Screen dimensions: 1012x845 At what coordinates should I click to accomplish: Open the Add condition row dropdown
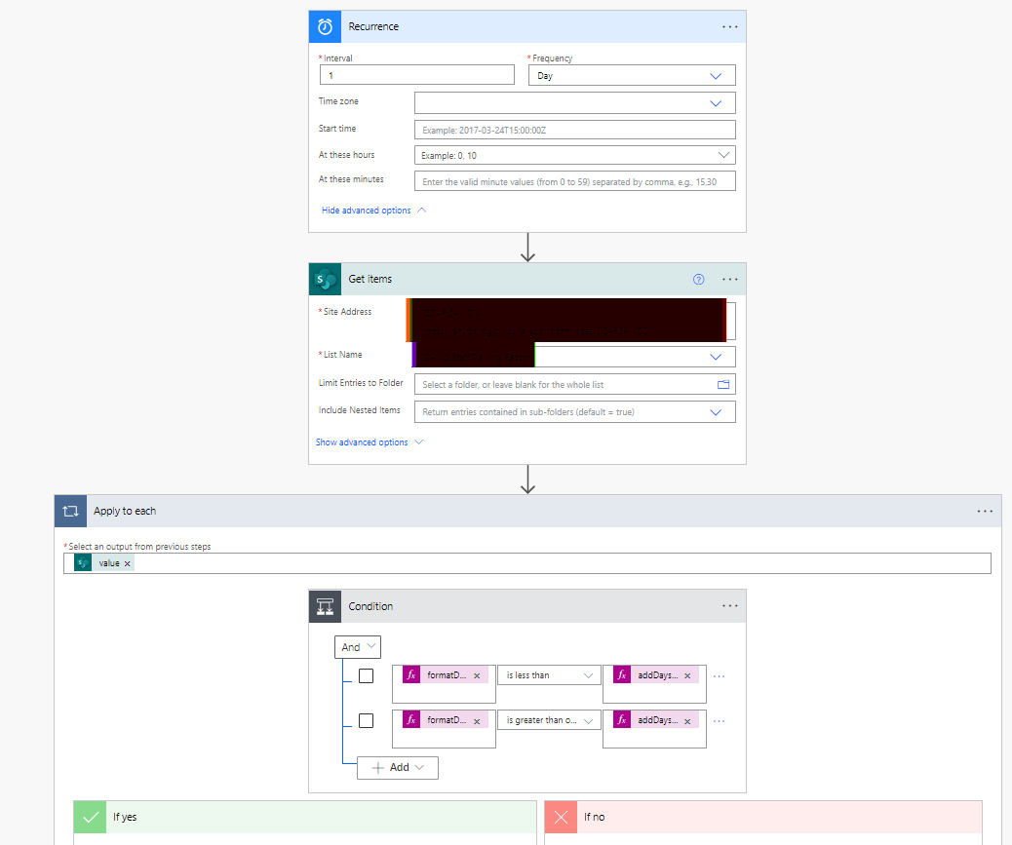point(398,768)
